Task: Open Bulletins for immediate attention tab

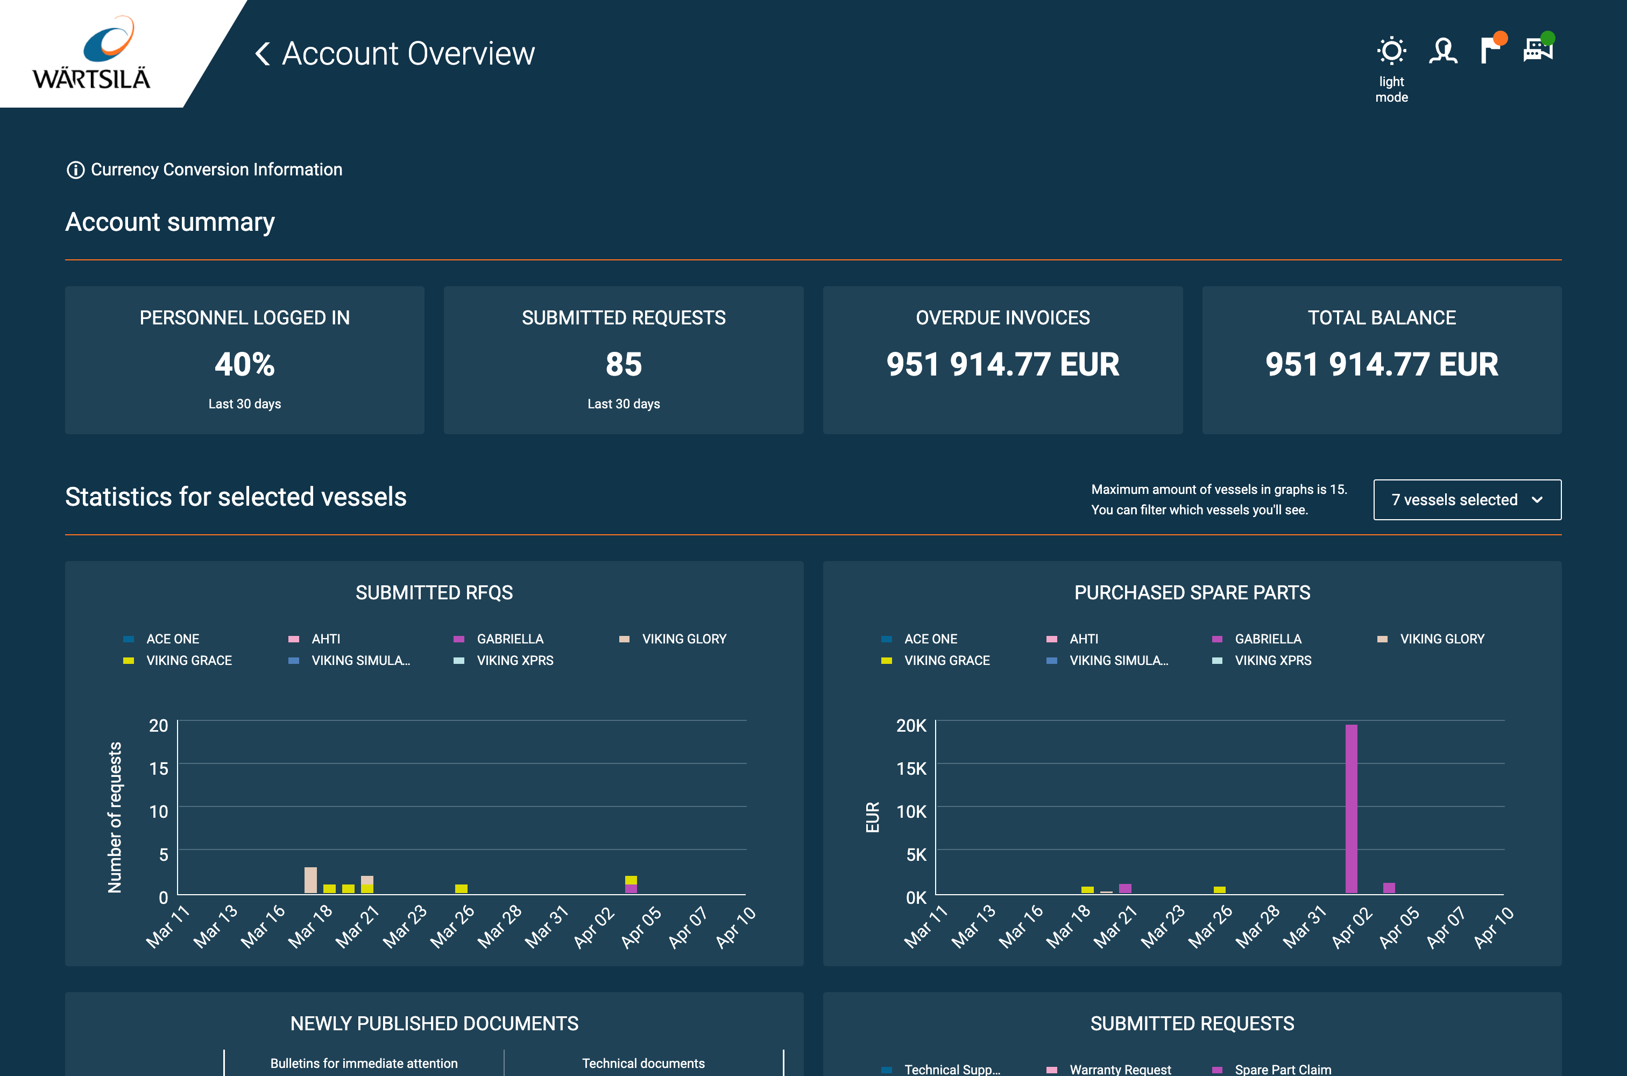Action: (x=364, y=1063)
